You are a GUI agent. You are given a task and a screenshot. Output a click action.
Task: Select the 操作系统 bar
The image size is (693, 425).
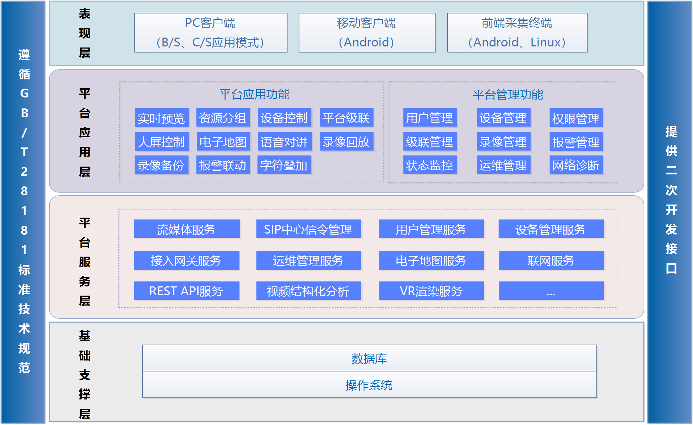pos(369,385)
